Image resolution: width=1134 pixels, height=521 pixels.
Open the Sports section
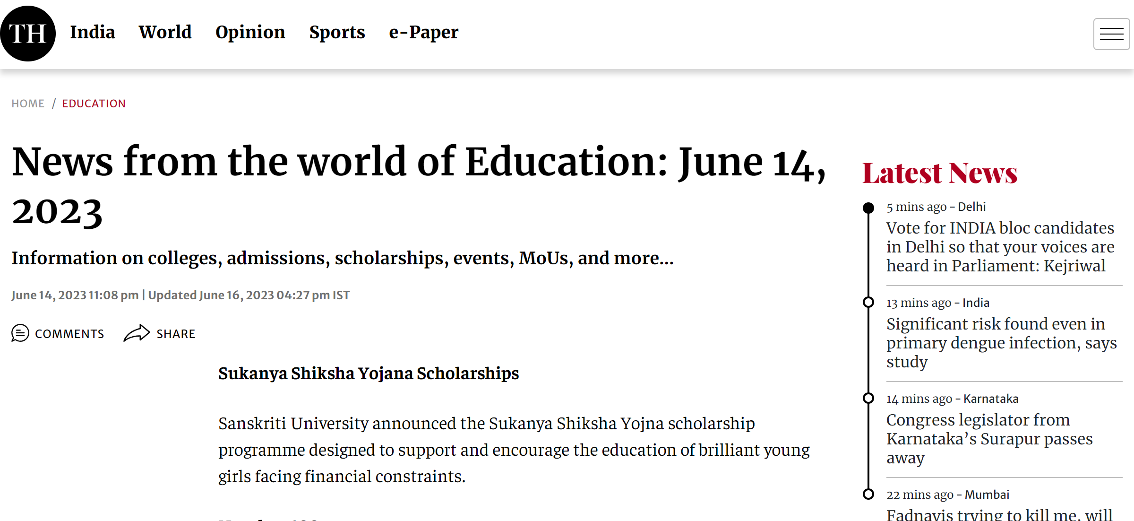[337, 32]
